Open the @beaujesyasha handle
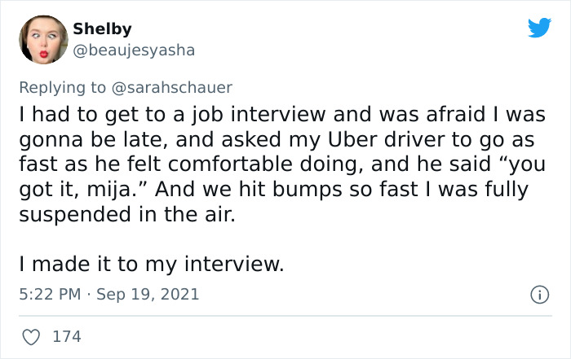 click(x=134, y=50)
